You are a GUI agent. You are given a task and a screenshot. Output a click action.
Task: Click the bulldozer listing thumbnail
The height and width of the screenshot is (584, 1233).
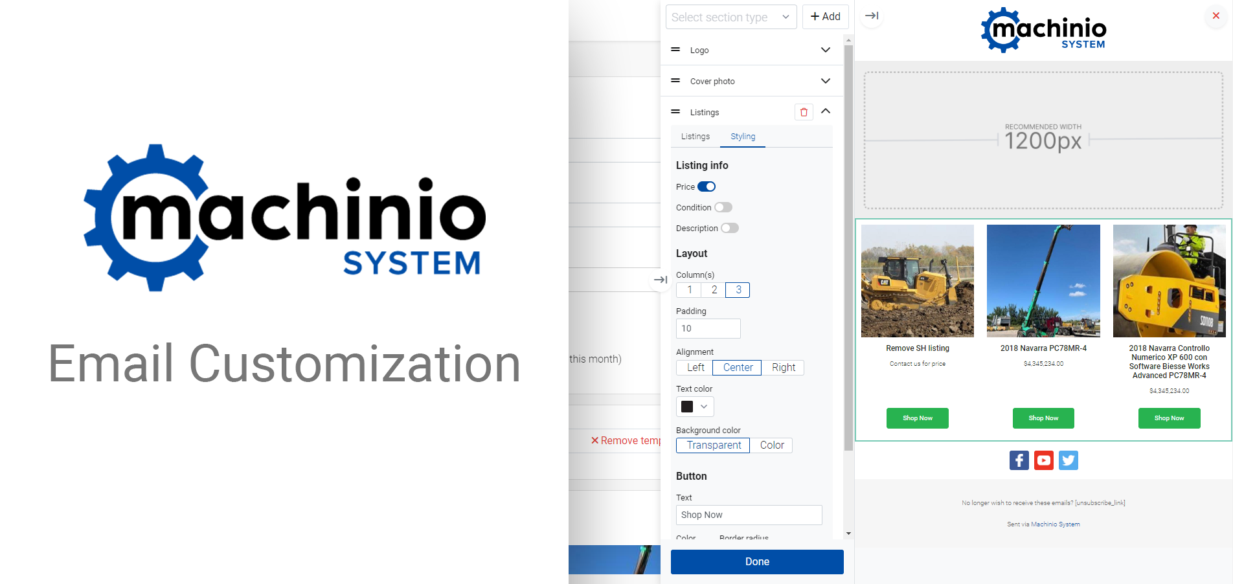(918, 281)
